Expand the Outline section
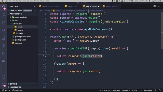The width and height of the screenshot is (163, 92). (22, 84)
